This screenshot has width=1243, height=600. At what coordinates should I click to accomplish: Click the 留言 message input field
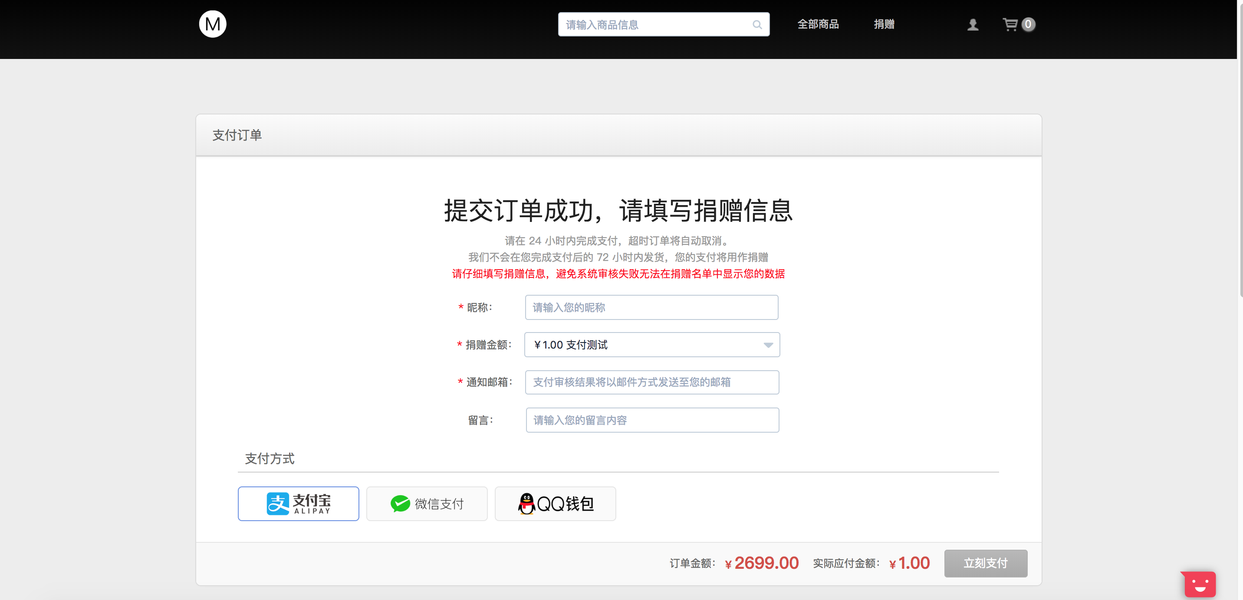(x=651, y=420)
